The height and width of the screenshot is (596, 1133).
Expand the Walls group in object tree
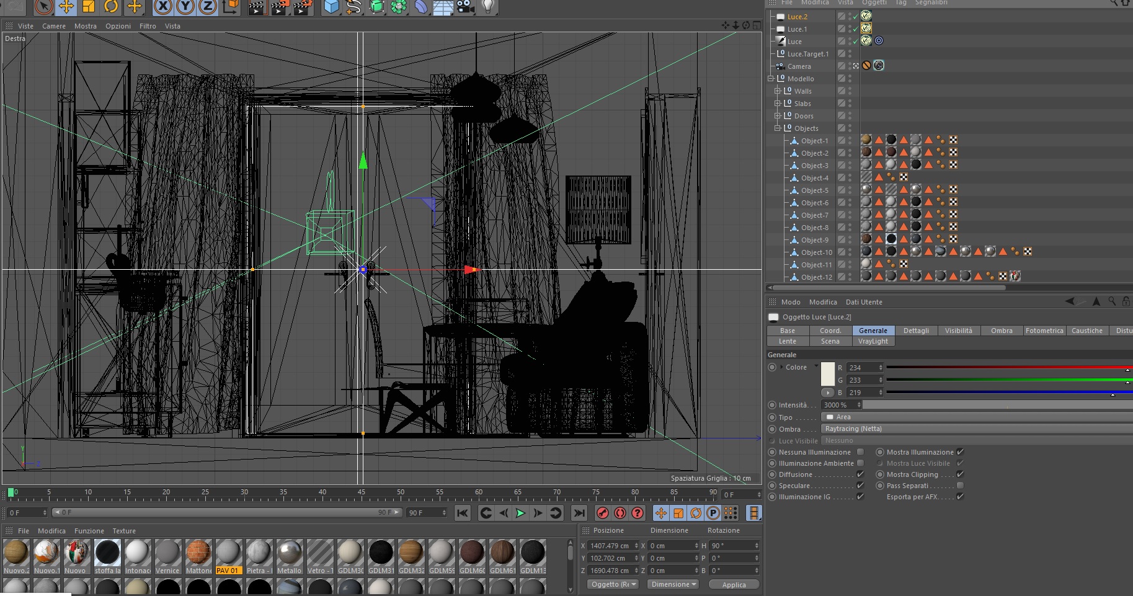(x=777, y=91)
